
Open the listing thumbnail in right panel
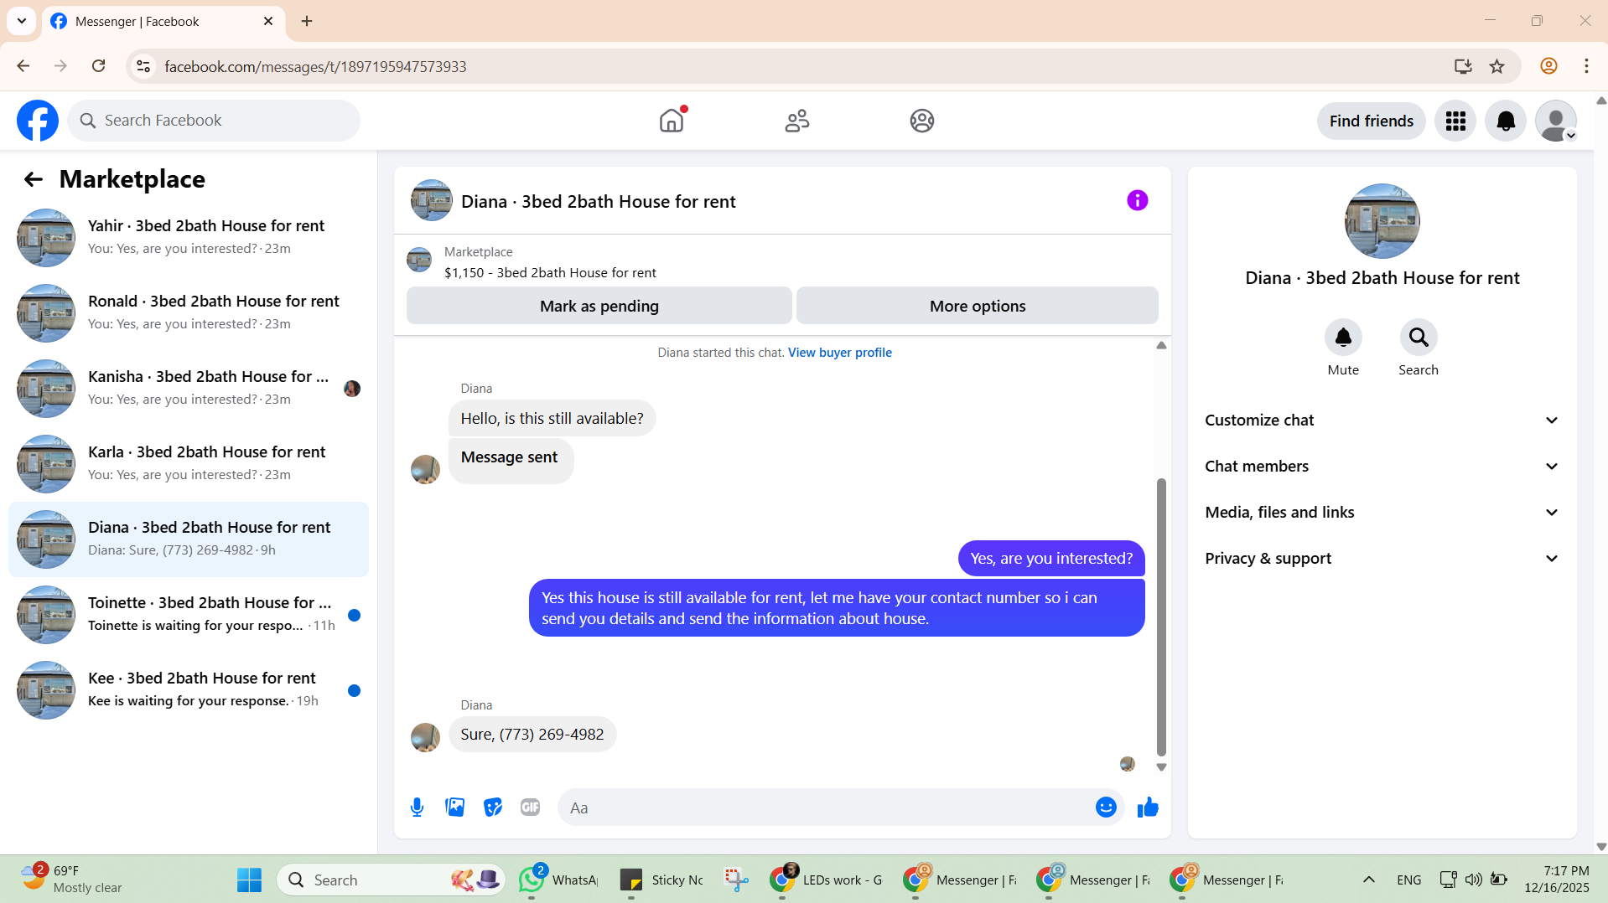(1382, 221)
